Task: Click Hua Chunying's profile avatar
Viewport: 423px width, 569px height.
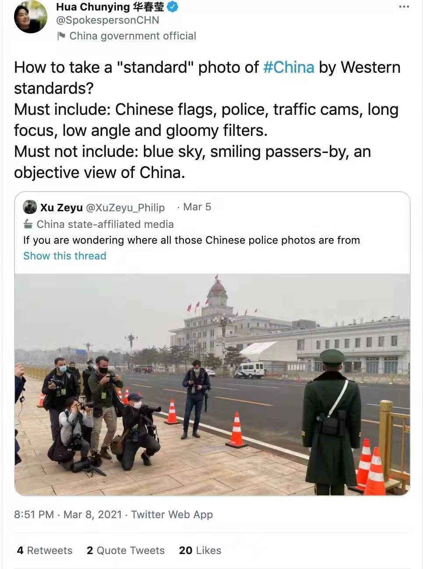Action: tap(31, 16)
